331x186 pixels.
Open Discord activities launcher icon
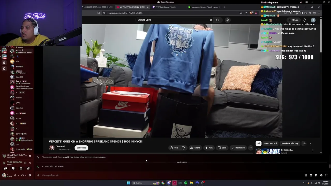pyautogui.click(x=21, y=168)
